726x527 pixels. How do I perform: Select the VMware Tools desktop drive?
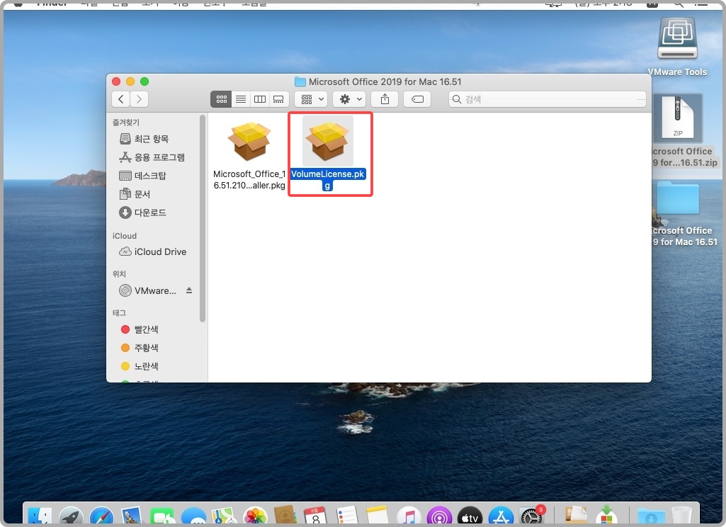tap(677, 46)
